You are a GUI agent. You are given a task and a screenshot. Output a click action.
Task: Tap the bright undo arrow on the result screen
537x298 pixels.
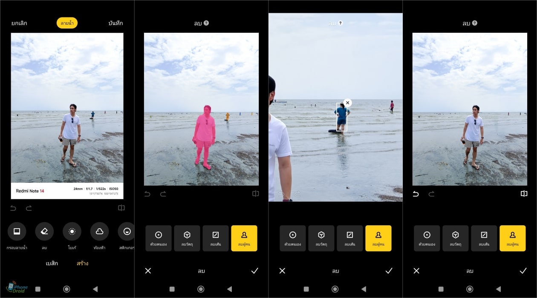click(416, 194)
